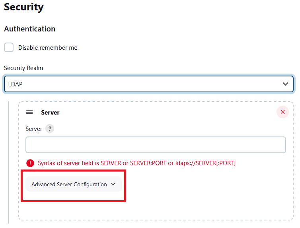Open help for the Server field
300x228 pixels.
click(49, 129)
